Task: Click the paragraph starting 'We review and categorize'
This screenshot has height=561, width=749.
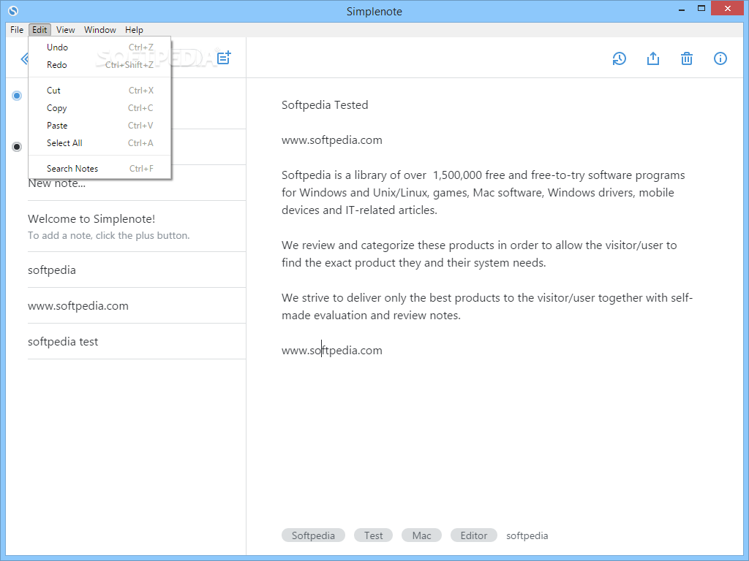Action: [x=479, y=253]
